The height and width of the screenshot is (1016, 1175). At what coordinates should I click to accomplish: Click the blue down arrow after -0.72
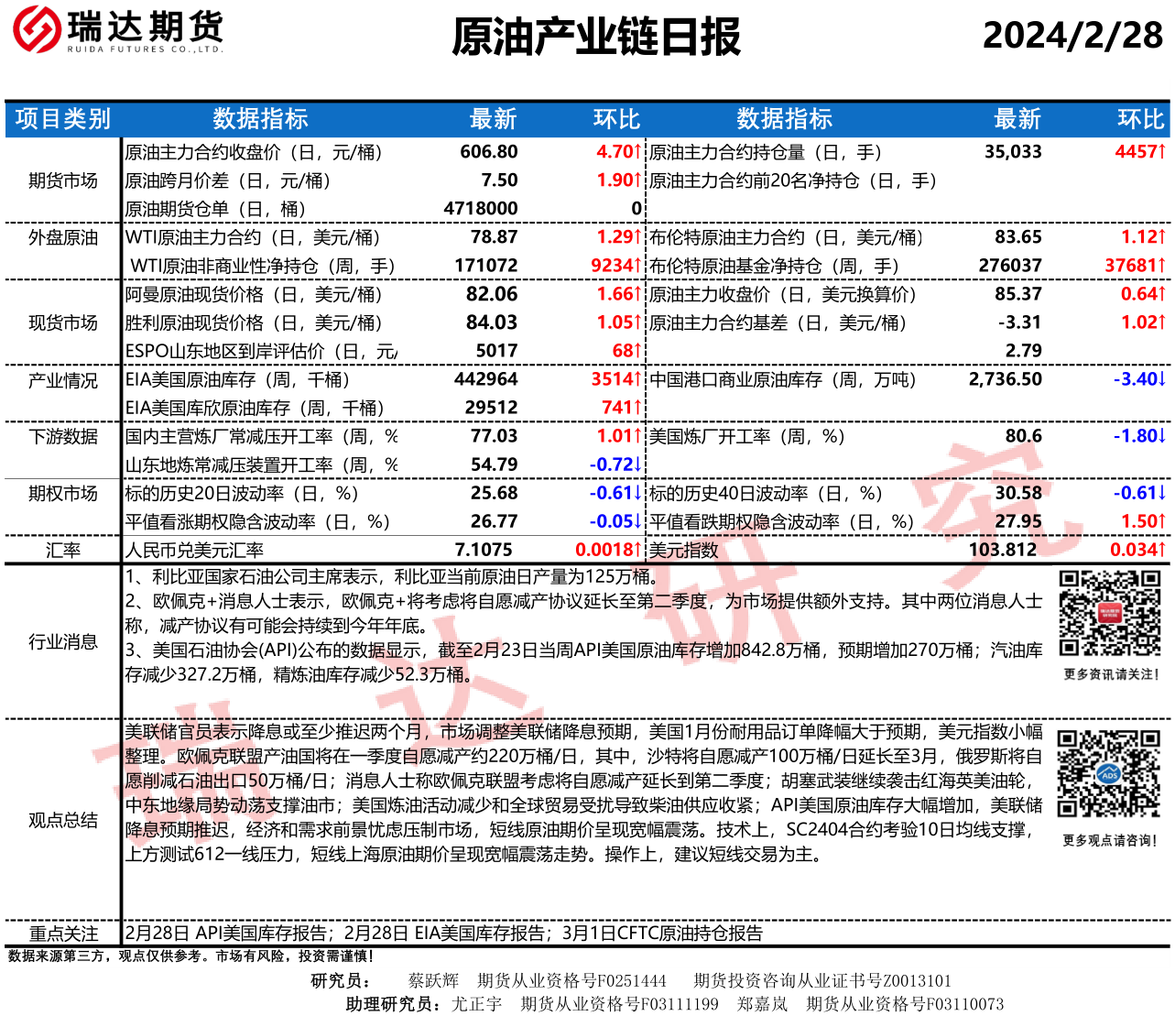click(x=638, y=464)
